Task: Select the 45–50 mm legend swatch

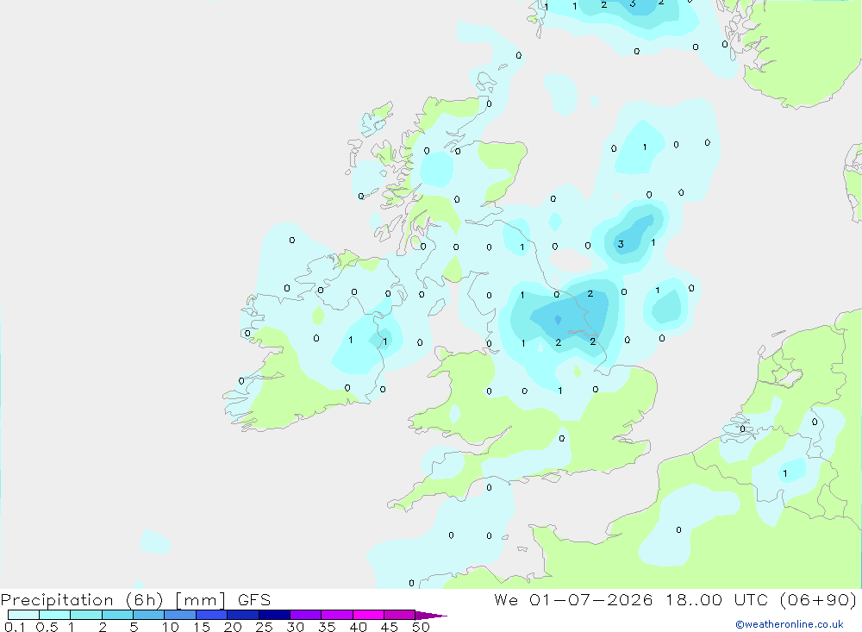Action: pos(399,615)
